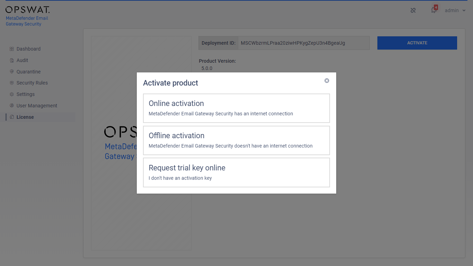Open User Management page
The height and width of the screenshot is (266, 473).
pos(37,106)
